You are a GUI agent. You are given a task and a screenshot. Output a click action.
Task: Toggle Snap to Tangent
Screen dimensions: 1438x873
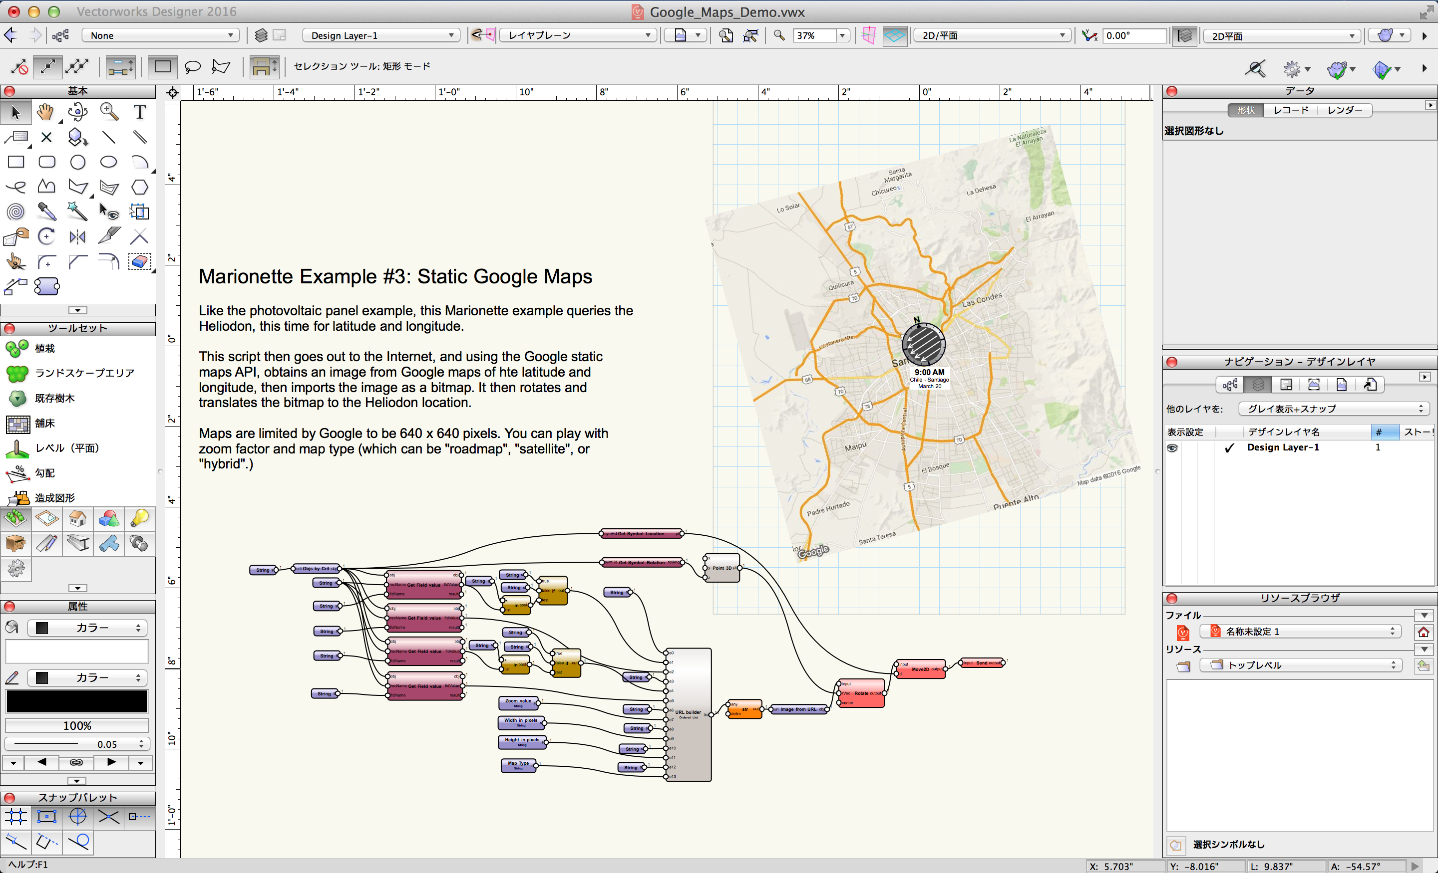77,842
